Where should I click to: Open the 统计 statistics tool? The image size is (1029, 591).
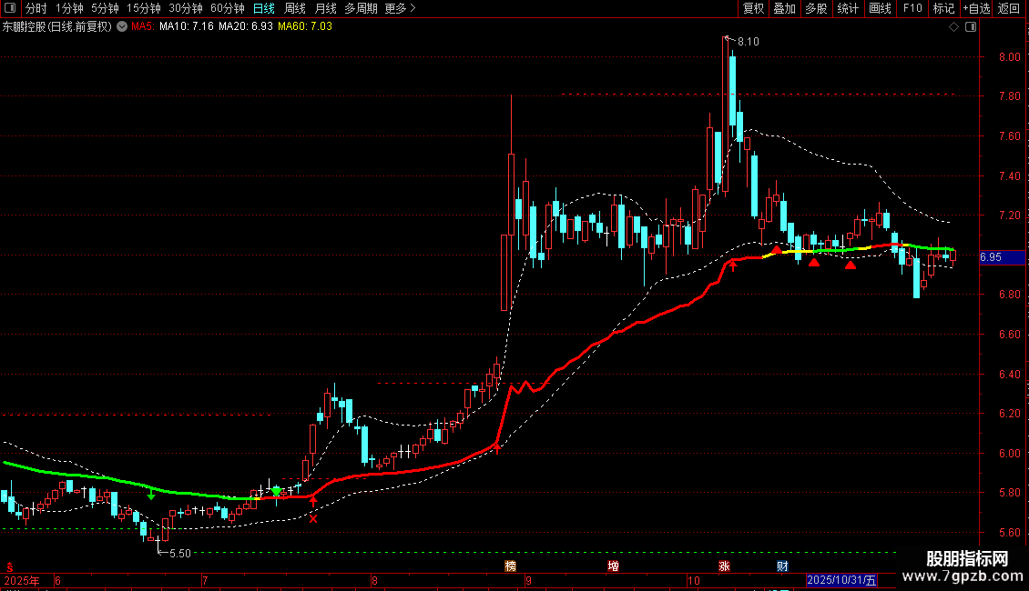pos(848,8)
